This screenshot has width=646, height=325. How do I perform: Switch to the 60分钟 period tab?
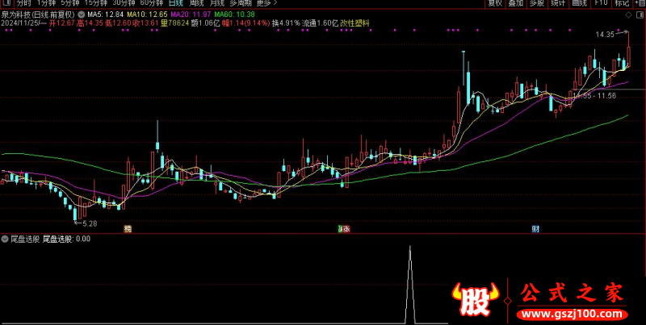point(151,4)
